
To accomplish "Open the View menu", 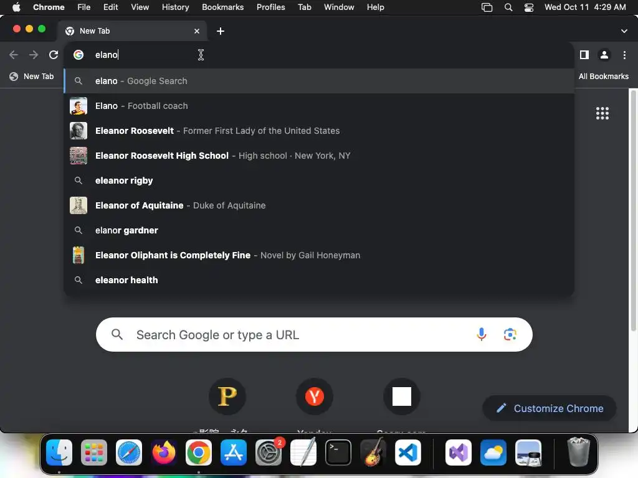I will click(140, 7).
